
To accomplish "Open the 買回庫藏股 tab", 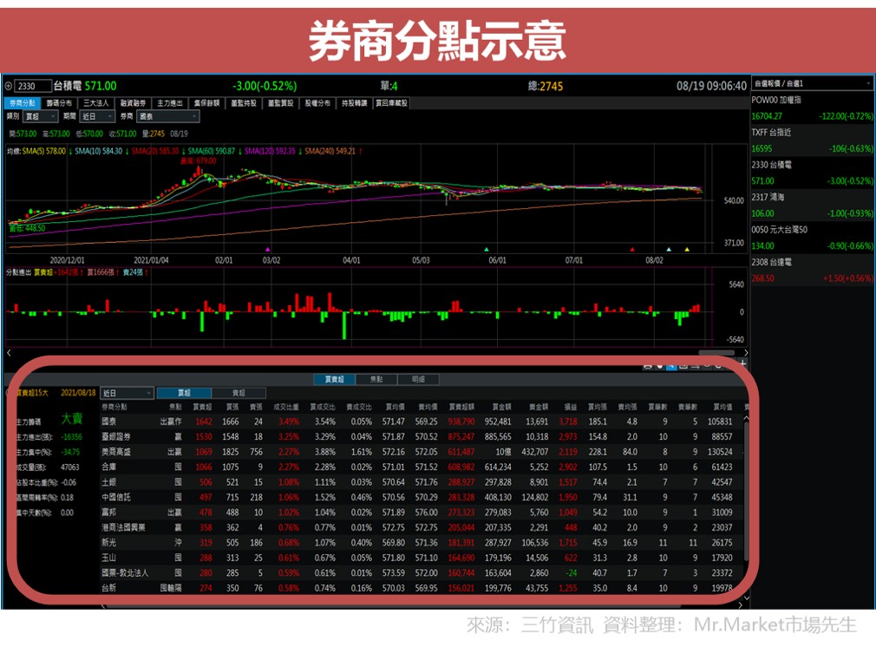I will click(x=391, y=103).
